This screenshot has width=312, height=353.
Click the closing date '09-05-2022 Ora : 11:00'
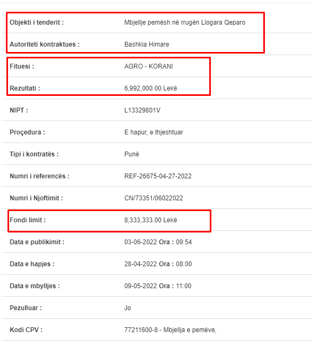pos(158,286)
